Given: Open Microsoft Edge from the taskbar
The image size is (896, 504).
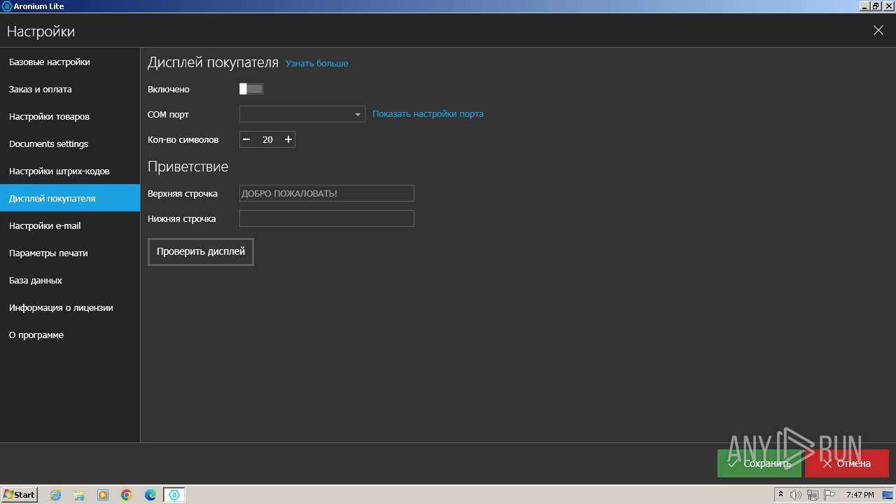Looking at the screenshot, I should 150,495.
